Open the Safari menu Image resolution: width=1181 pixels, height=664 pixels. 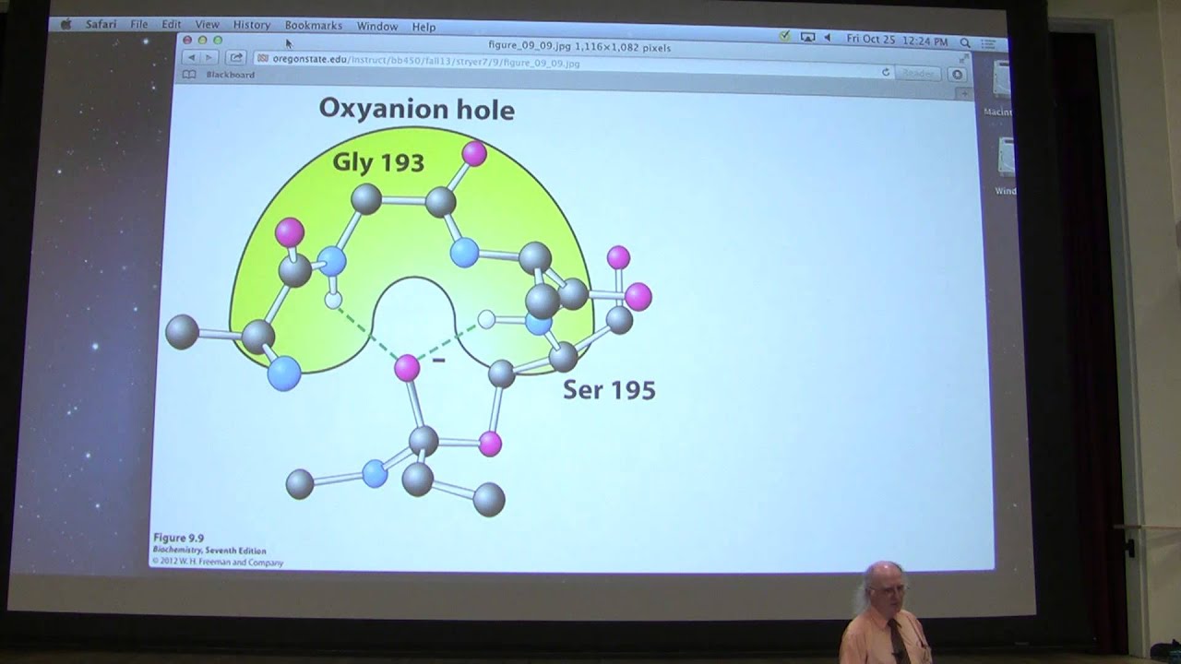pyautogui.click(x=101, y=25)
